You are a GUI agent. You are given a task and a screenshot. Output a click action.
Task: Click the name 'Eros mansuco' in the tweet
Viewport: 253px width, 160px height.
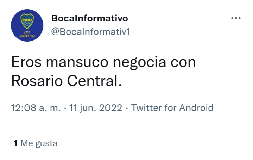click(x=60, y=62)
